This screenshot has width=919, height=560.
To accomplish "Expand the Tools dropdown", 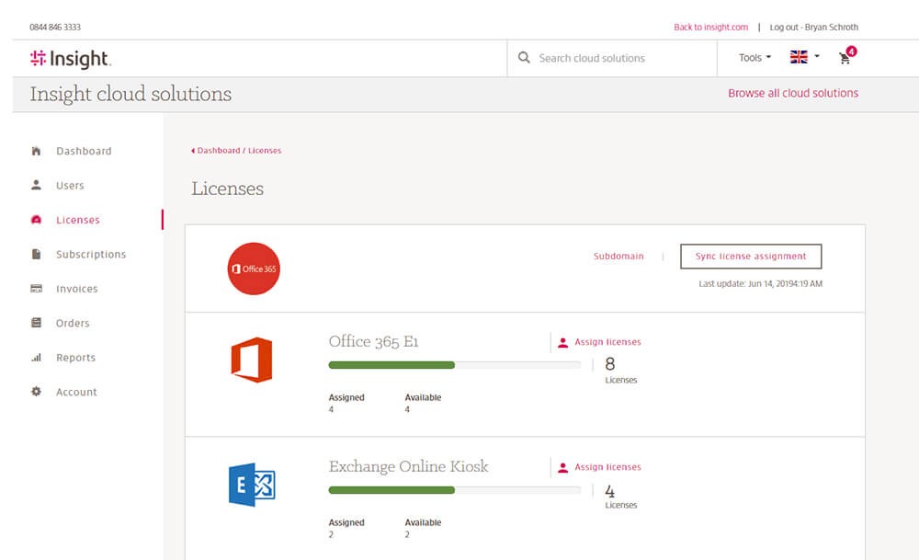I will pyautogui.click(x=754, y=57).
